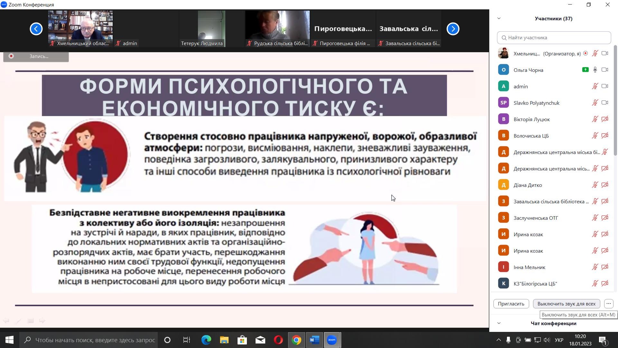Toggle admin's muted microphone in participants list
The image size is (618, 348).
[595, 86]
